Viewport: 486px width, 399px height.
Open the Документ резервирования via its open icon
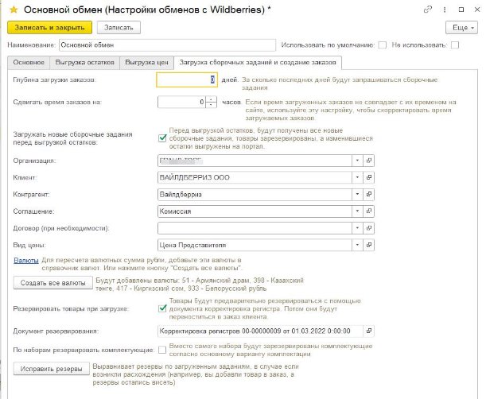[x=368, y=330]
